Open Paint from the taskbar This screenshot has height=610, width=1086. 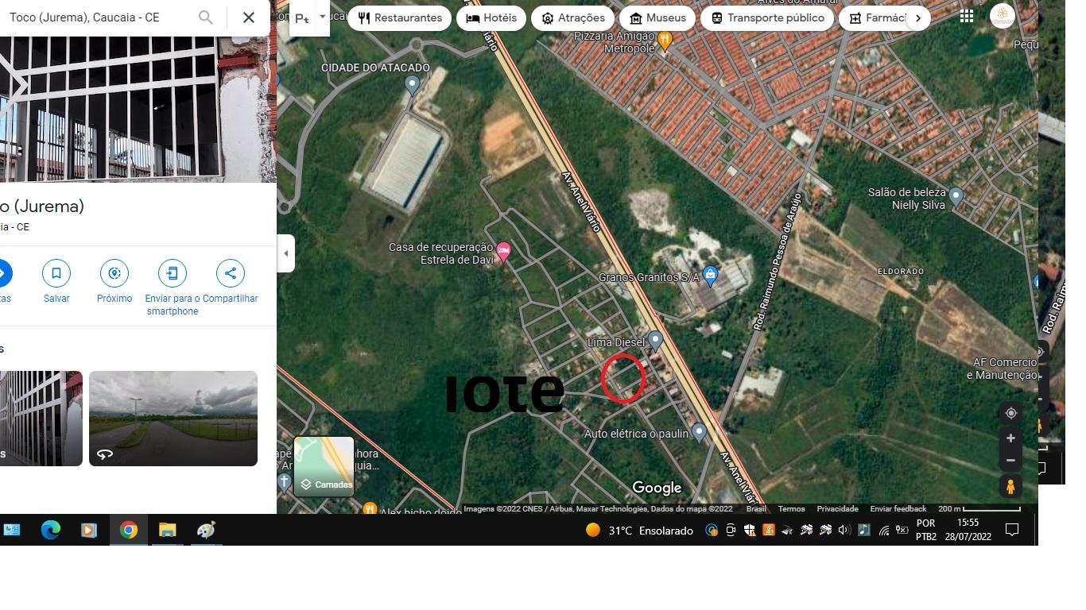[x=206, y=530]
